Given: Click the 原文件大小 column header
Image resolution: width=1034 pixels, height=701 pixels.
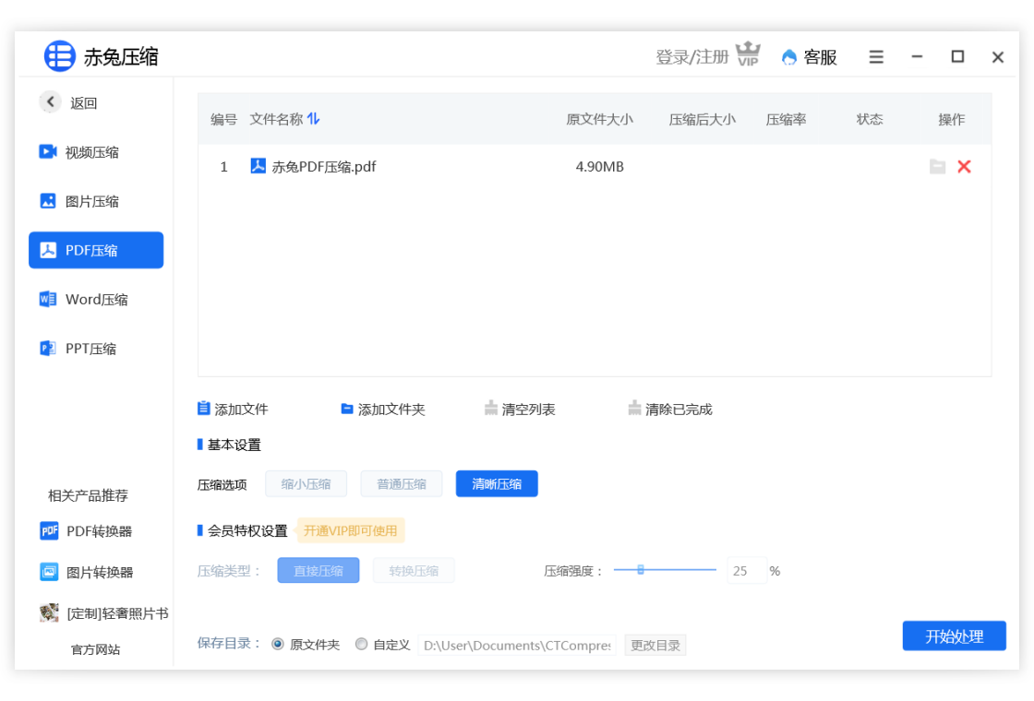Looking at the screenshot, I should [599, 119].
